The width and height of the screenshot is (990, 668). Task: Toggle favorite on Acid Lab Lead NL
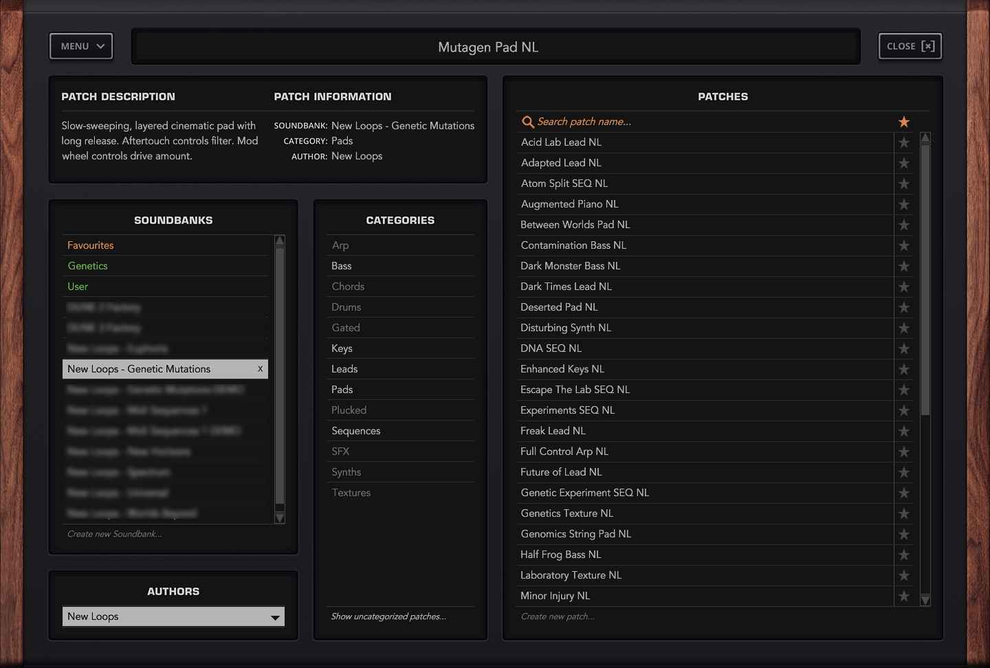[x=903, y=143]
